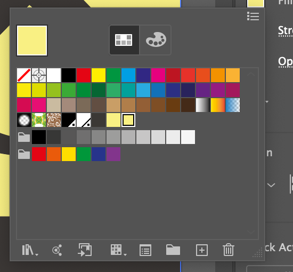Choose the white-to-black gradient swatch
Image resolution: width=293 pixels, height=272 pixels.
coord(203,105)
